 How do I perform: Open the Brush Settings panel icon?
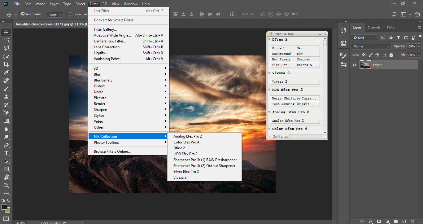pos(343,56)
